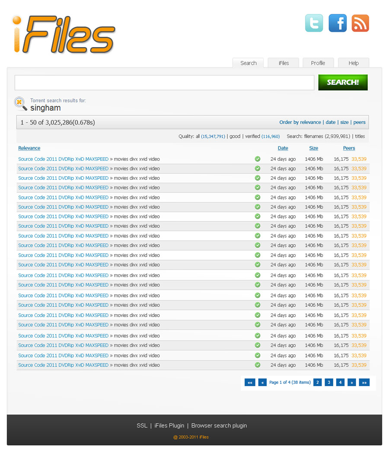
Task: Order results by size link
Action: click(x=344, y=122)
